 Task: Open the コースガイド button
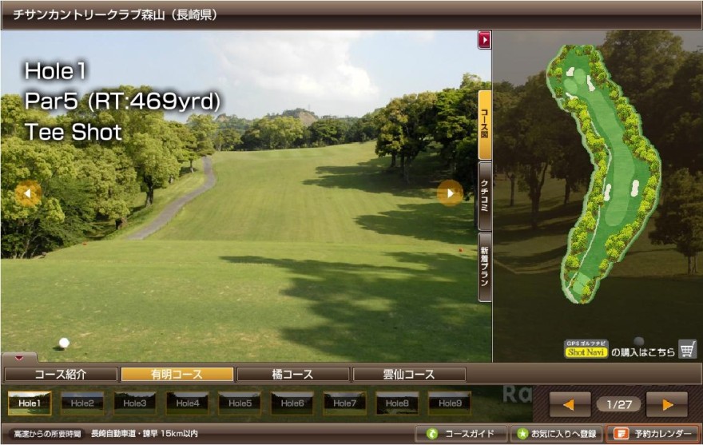(x=461, y=434)
